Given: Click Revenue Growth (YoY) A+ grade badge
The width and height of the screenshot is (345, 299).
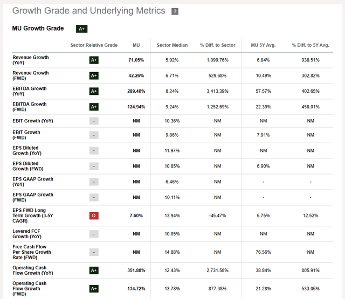Looking at the screenshot, I should [94, 60].
